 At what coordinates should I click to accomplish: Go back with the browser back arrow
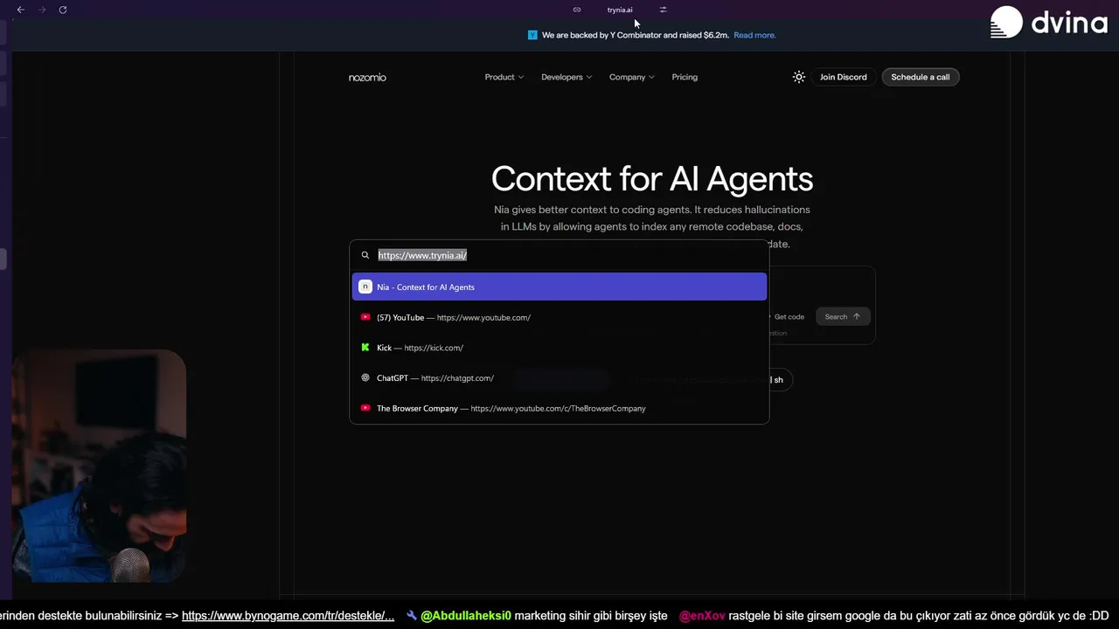tap(20, 10)
